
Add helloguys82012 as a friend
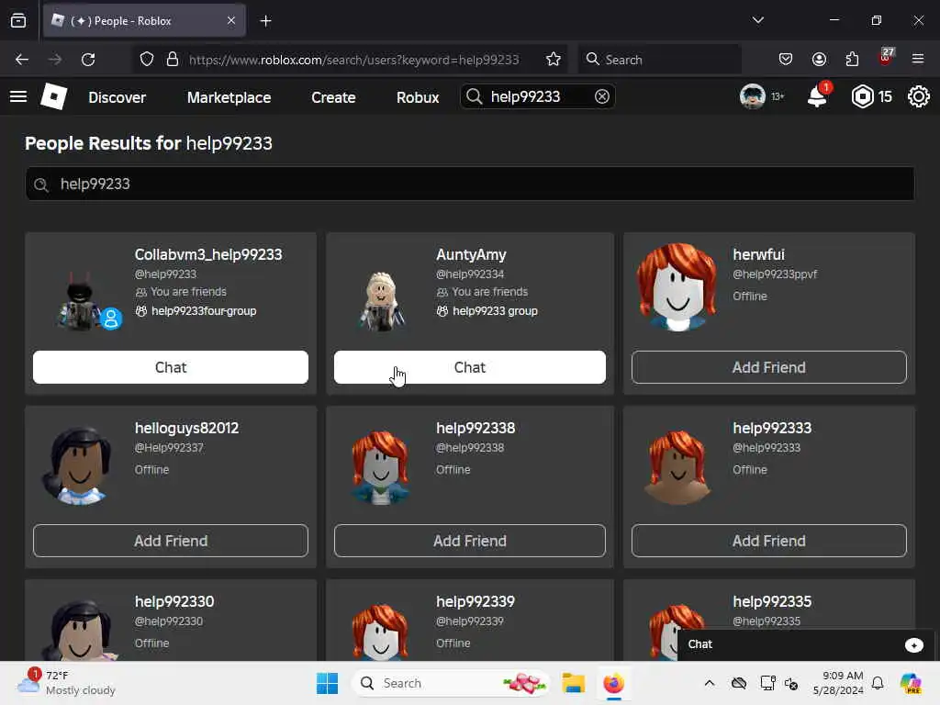coord(171,541)
